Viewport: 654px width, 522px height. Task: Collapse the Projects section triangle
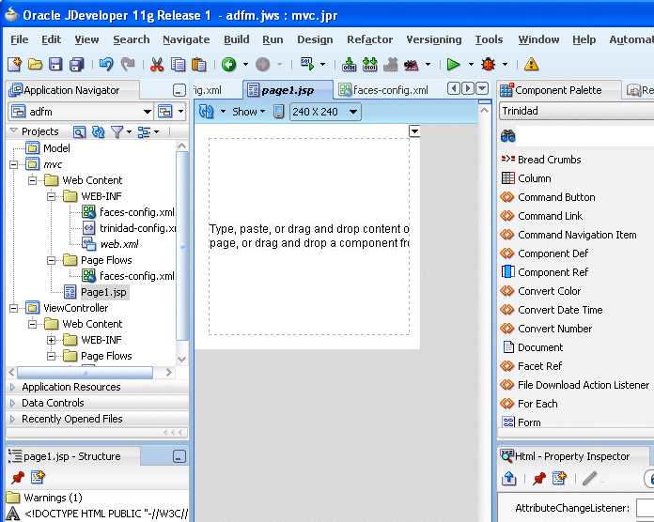pyautogui.click(x=13, y=130)
